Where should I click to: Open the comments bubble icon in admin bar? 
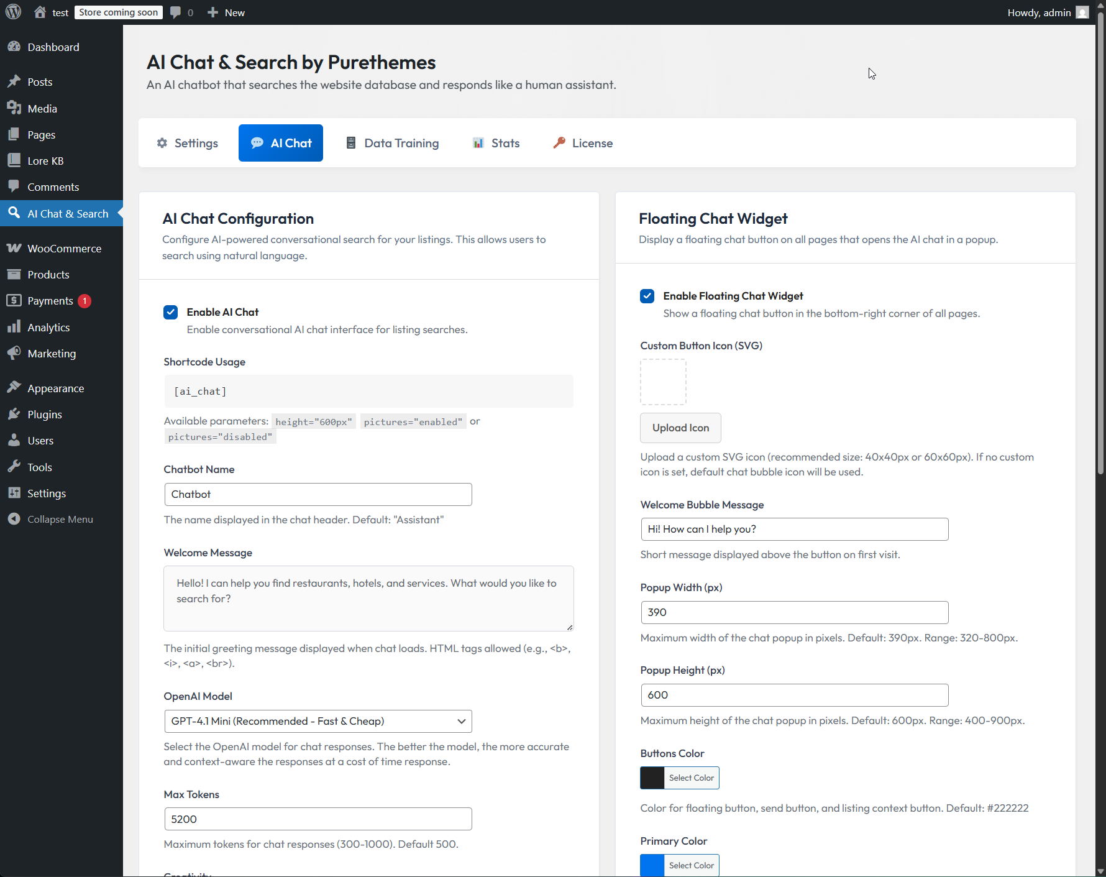tap(176, 12)
